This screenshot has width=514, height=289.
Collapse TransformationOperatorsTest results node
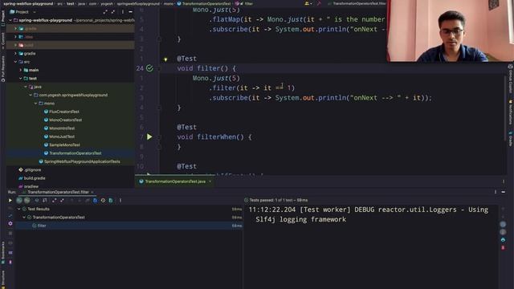pyautogui.click(x=24, y=218)
